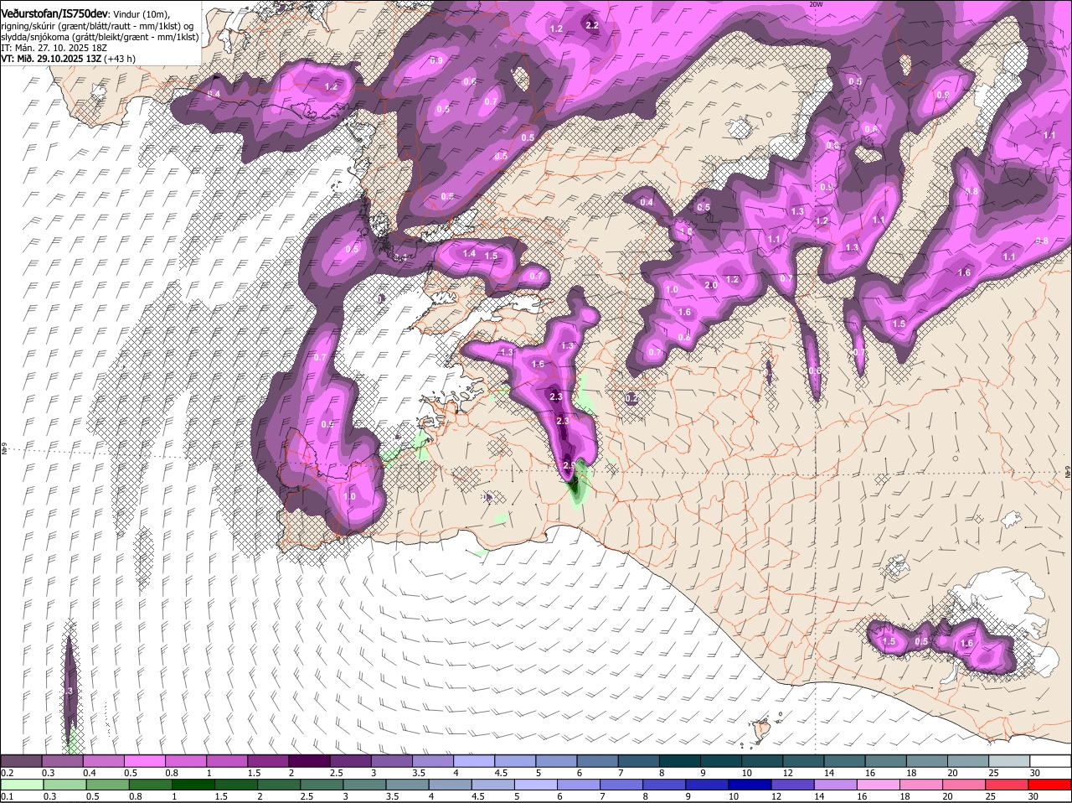Click the 2.2 snowfall value on the map
Viewport: 1072px width, 803px height.
click(x=592, y=26)
